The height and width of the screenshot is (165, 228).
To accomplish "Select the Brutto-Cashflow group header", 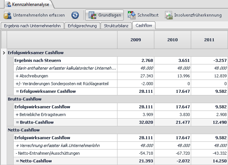I will click(25, 99).
